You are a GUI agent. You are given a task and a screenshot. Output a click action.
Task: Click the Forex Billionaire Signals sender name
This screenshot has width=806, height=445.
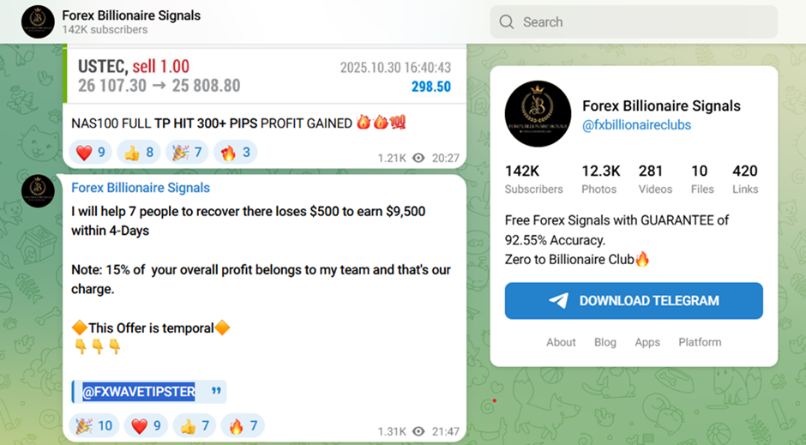[141, 188]
